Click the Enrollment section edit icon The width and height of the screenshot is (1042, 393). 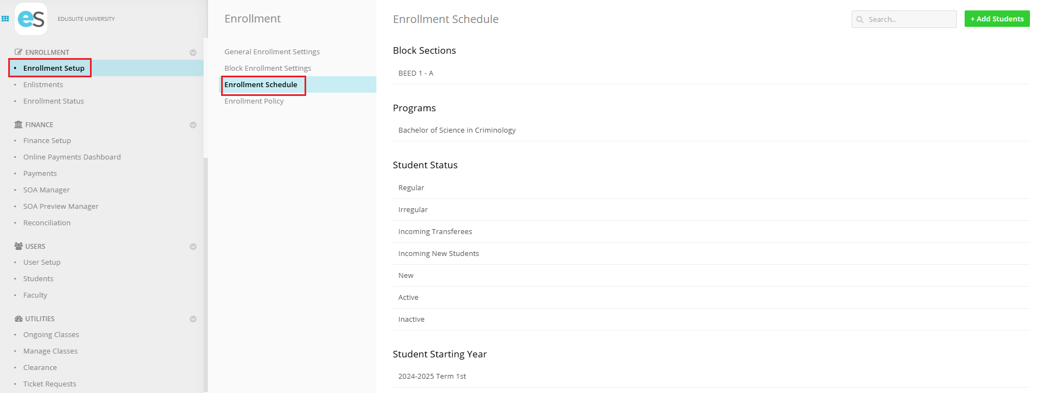(18, 53)
